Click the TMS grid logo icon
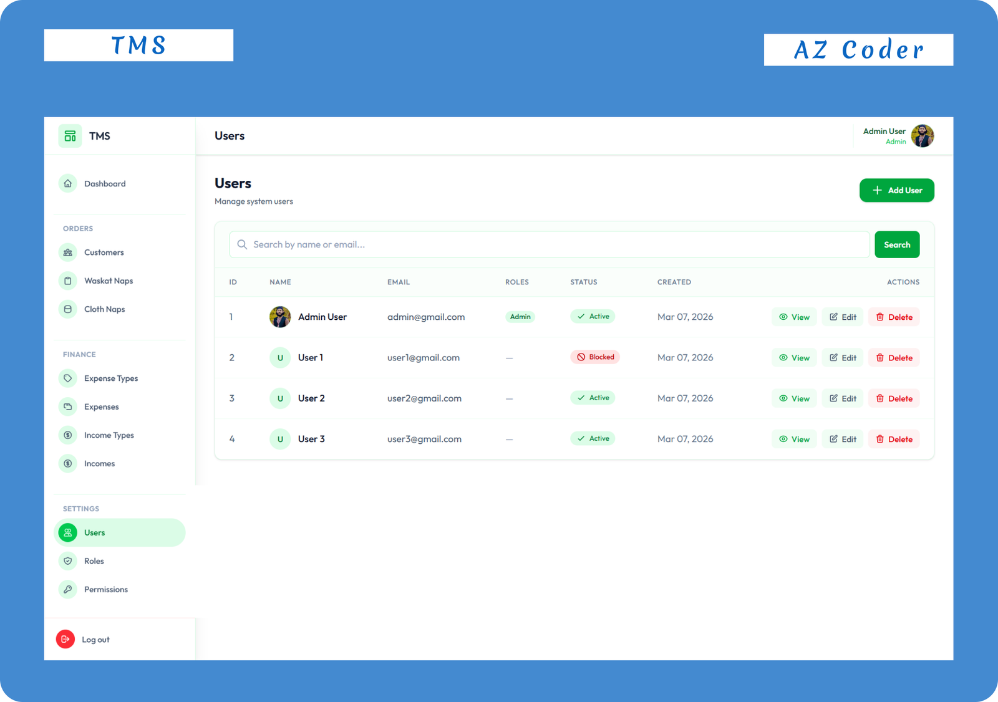The height and width of the screenshot is (702, 998). (x=69, y=135)
